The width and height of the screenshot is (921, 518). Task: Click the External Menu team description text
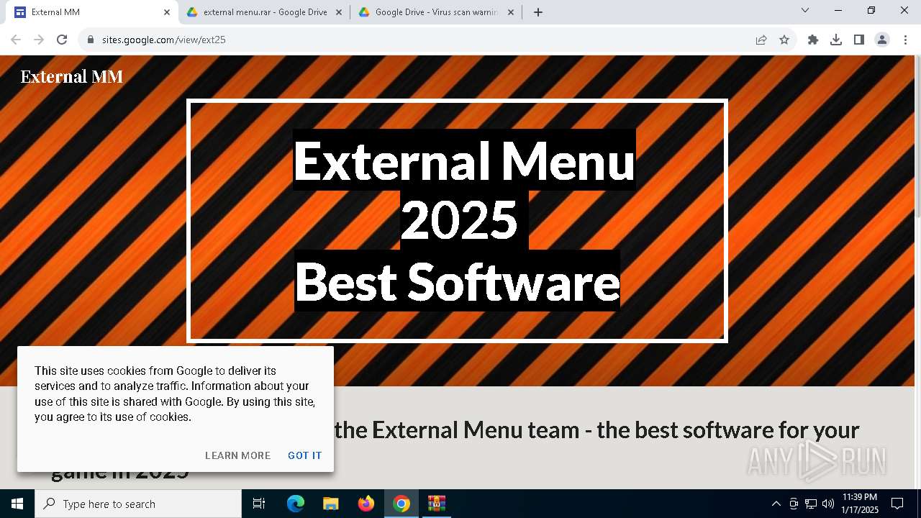point(455,450)
